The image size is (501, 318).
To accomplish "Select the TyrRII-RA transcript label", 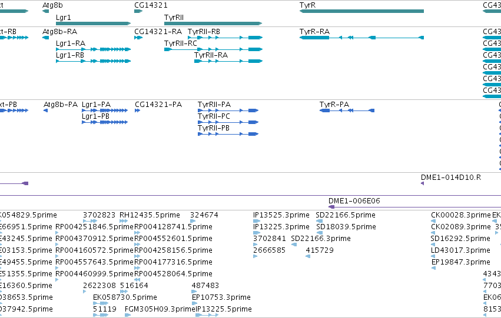I will point(211,55).
